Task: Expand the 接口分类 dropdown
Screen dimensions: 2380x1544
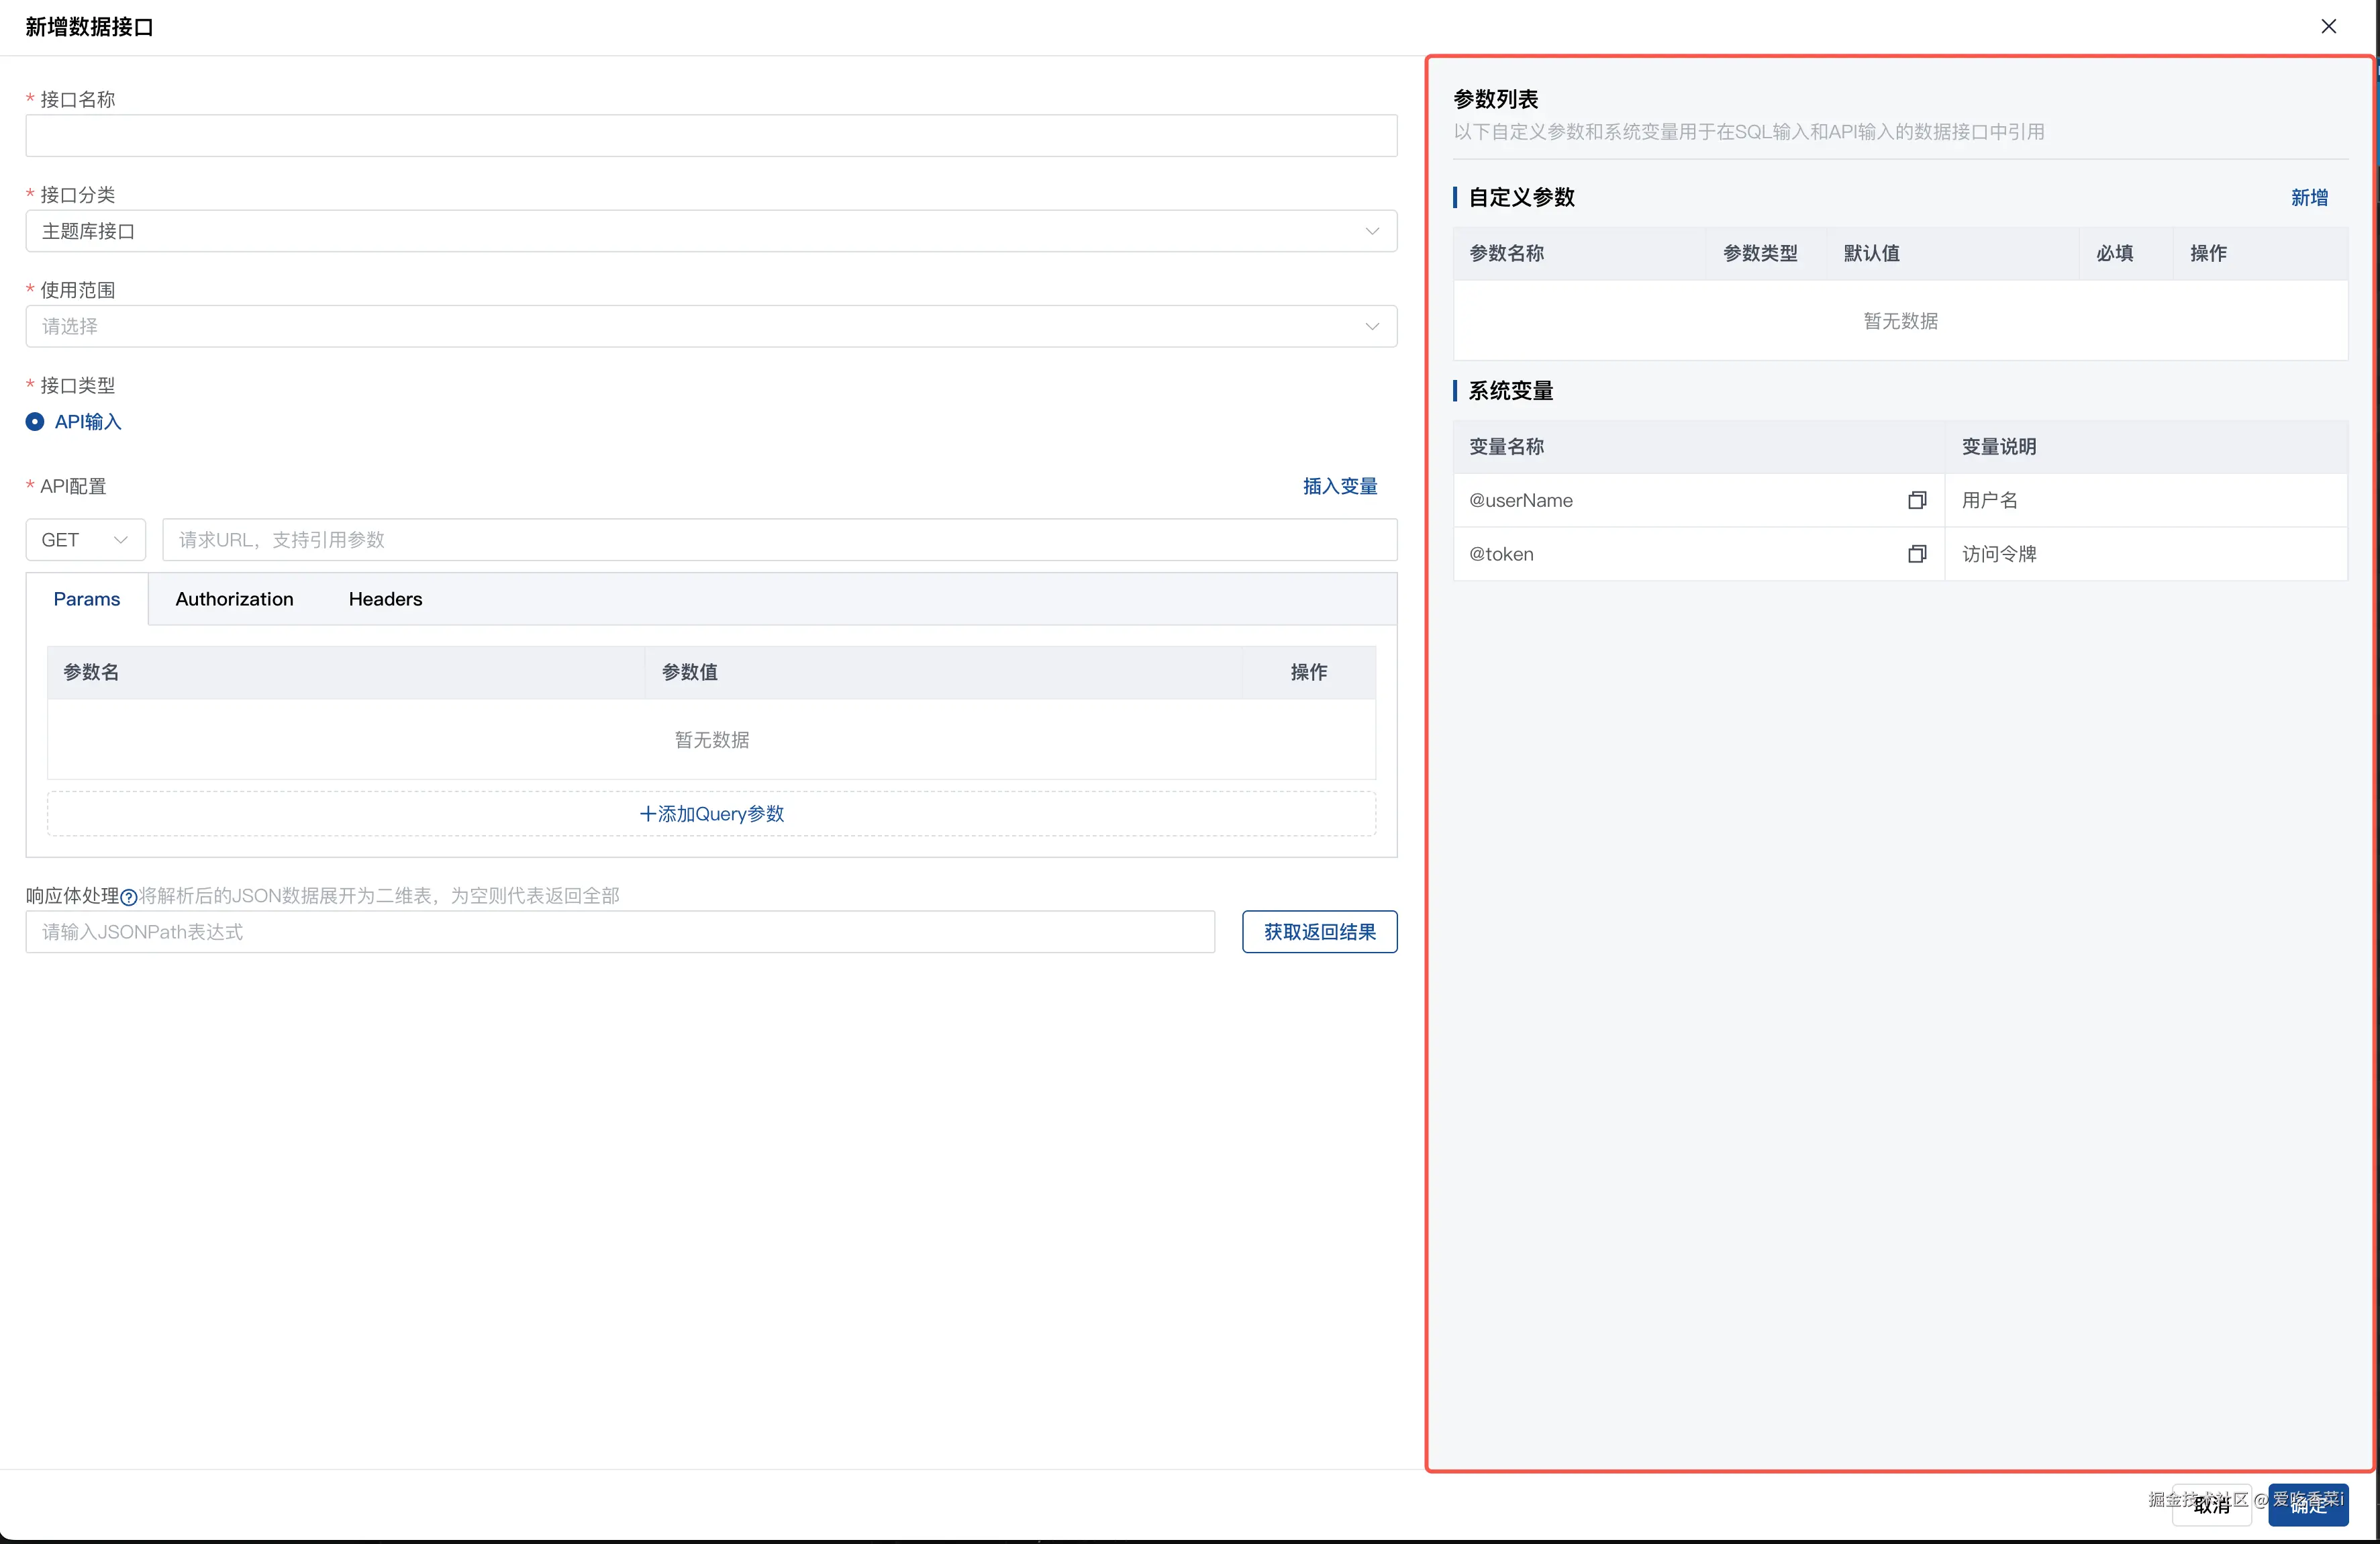Action: pos(710,231)
